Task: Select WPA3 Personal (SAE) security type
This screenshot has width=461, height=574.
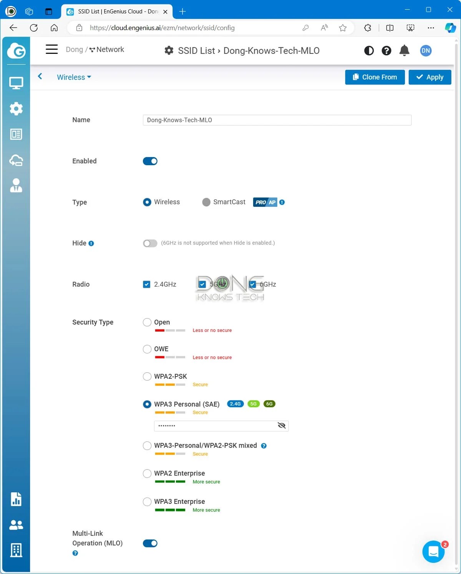Action: [x=147, y=405]
